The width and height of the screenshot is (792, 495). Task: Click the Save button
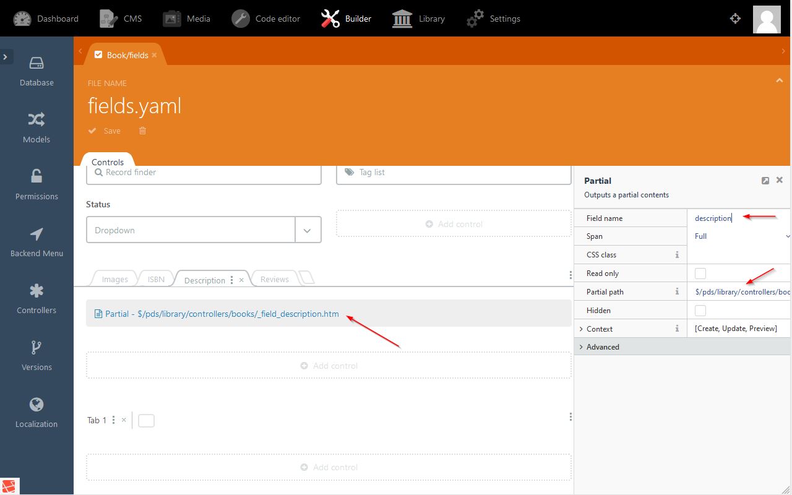[x=105, y=131]
